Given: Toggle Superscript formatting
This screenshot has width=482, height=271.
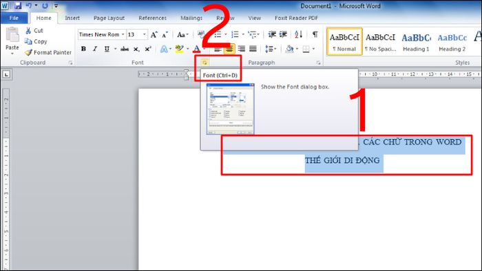Looking at the screenshot, I should point(148,49).
